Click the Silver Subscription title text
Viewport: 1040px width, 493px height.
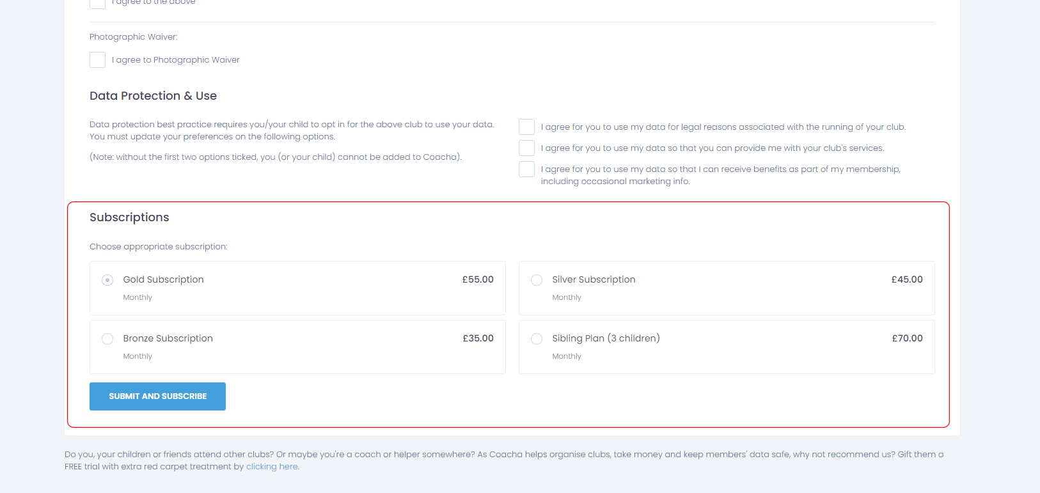click(x=594, y=279)
